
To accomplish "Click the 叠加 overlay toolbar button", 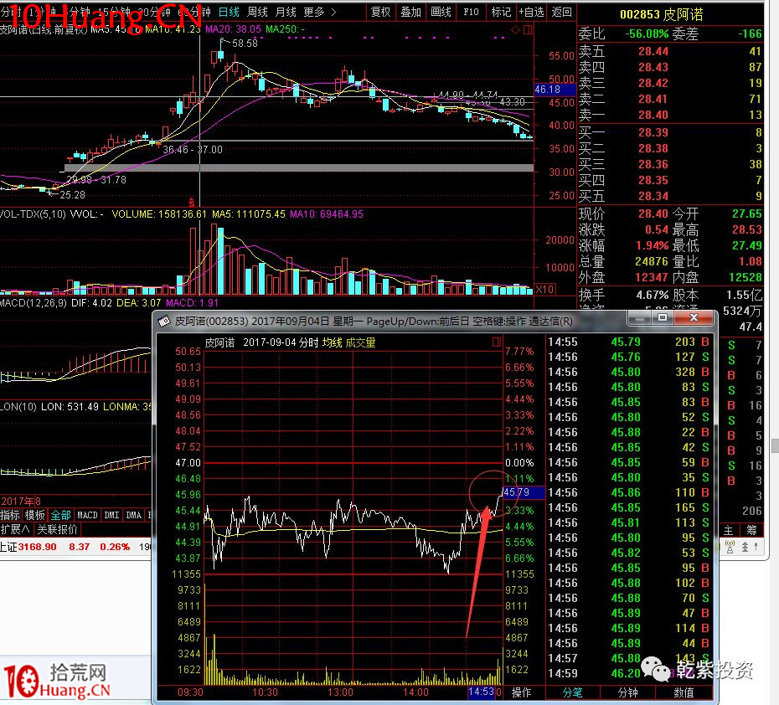I will pos(411,12).
